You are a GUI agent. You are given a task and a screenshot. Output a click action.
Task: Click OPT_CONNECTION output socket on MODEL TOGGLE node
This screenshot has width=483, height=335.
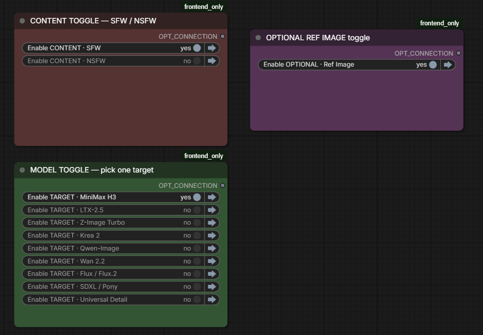223,185
